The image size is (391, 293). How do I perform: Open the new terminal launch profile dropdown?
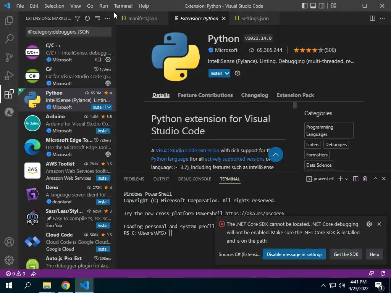click(x=347, y=179)
